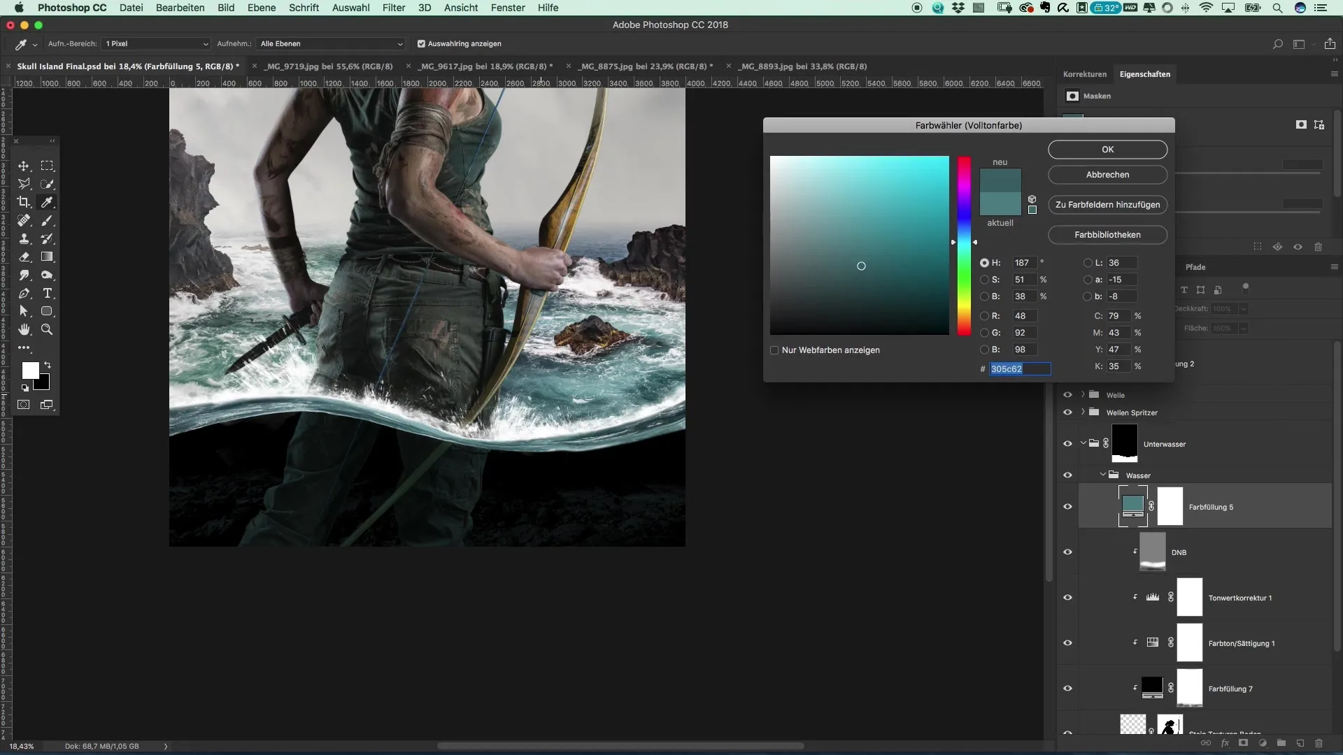Open Farbbibliotheken color libraries
Screen dimensions: 1343x755
(1108, 235)
